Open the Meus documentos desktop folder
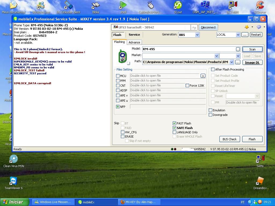This screenshot has width=275, height=206. pos(13,7)
